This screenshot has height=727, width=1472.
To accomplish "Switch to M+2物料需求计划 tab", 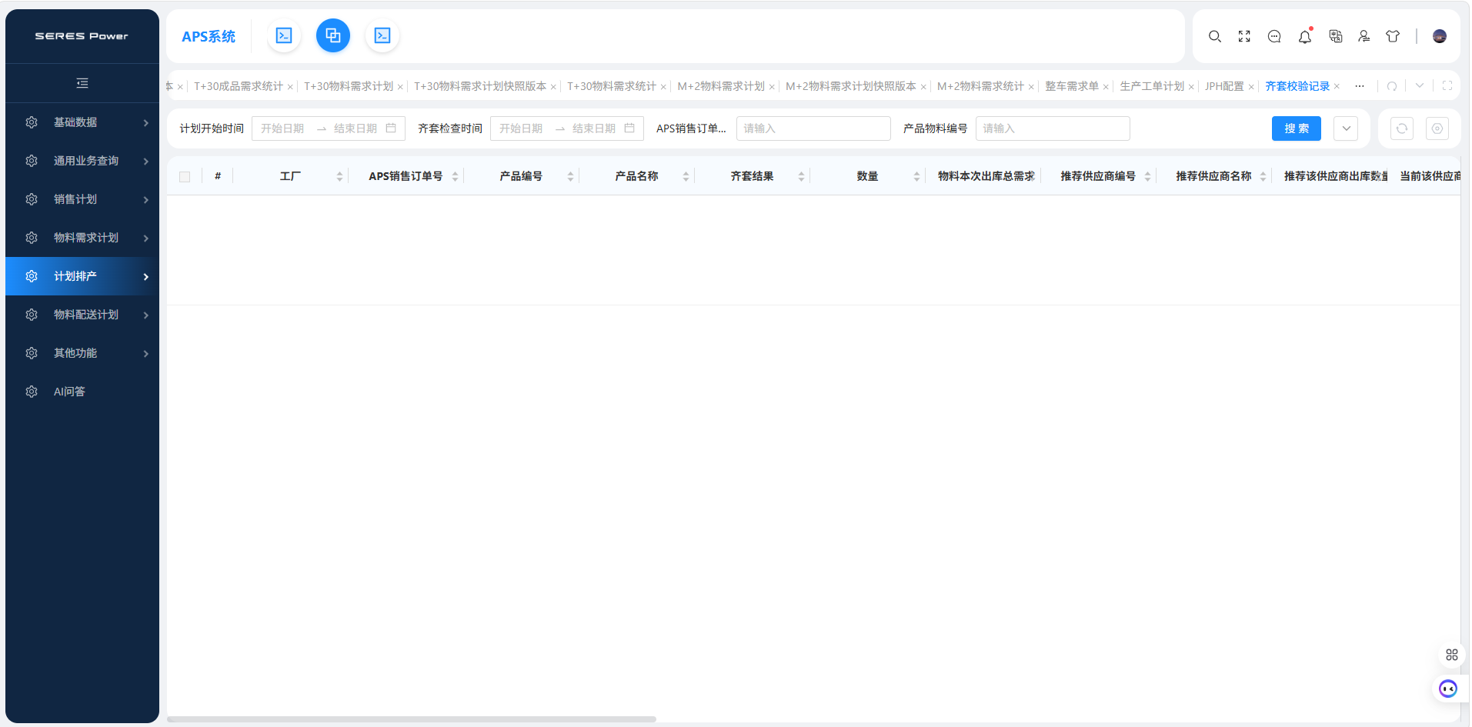I will [x=721, y=86].
